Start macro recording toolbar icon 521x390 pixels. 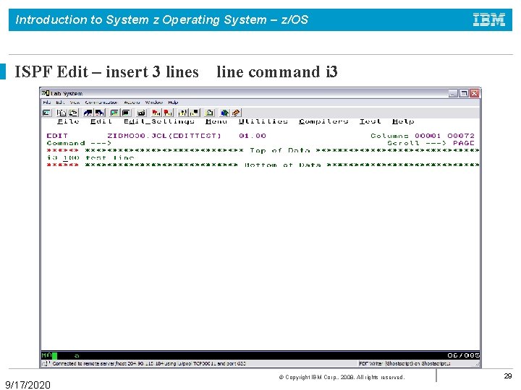[x=156, y=113]
